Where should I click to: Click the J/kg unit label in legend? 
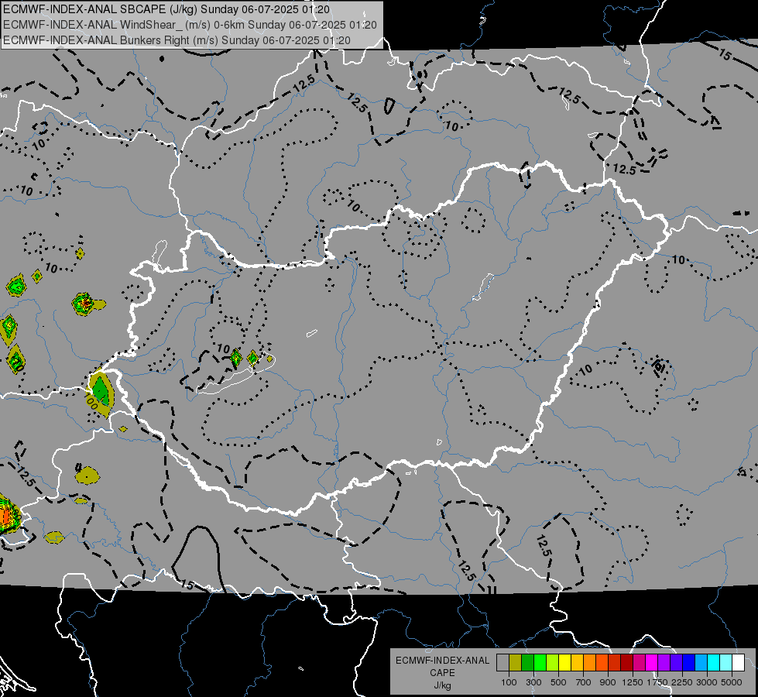pos(442,685)
